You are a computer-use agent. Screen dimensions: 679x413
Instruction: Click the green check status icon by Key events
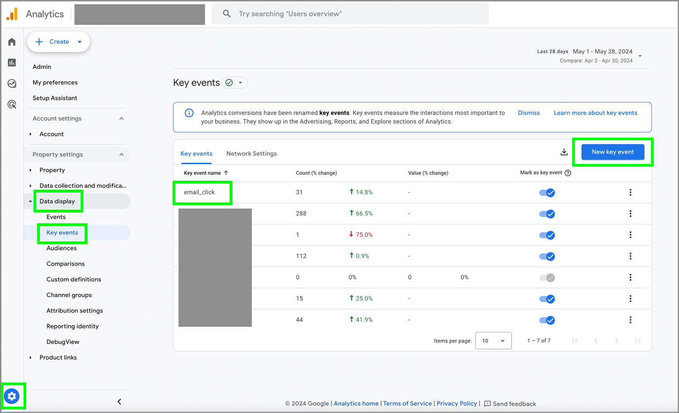pyautogui.click(x=229, y=82)
